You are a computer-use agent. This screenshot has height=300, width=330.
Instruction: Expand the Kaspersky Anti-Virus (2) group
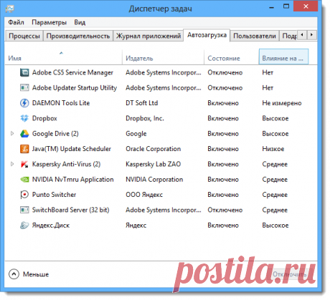[12, 164]
